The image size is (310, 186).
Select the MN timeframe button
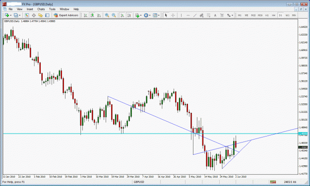pos(294,15)
